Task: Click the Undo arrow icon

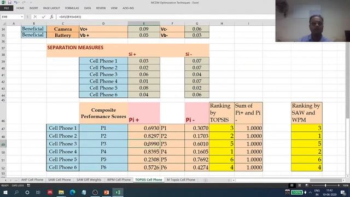Action: click(15, 2)
